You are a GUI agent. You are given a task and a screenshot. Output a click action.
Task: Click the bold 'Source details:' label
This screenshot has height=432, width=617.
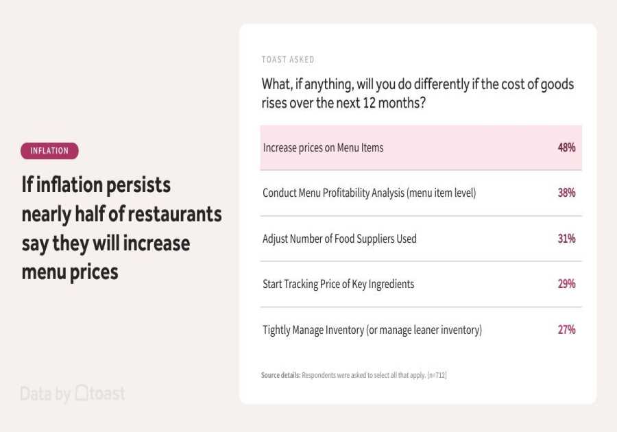pyautogui.click(x=280, y=375)
